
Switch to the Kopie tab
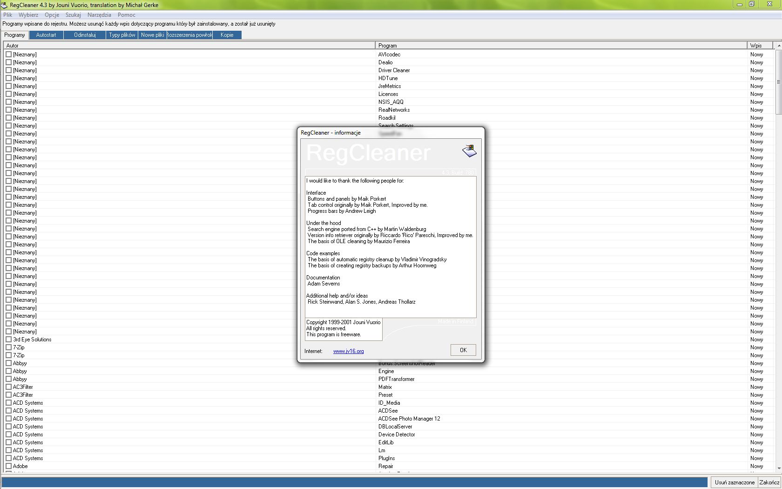pos(227,35)
